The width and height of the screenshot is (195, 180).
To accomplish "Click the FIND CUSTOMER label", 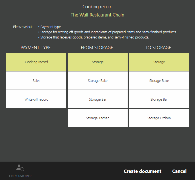I will coord(20,176).
